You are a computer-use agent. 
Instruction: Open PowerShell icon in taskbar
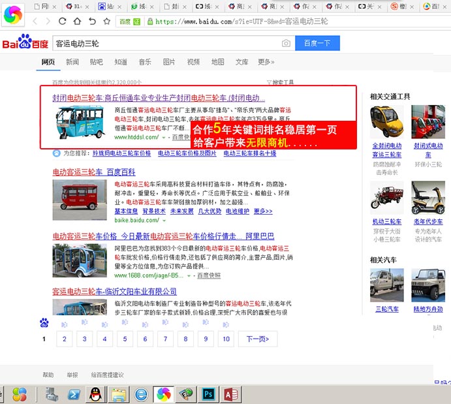tap(74, 394)
